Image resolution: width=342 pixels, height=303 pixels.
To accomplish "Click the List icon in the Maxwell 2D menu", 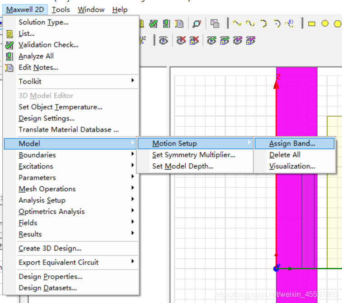I will coord(9,34).
